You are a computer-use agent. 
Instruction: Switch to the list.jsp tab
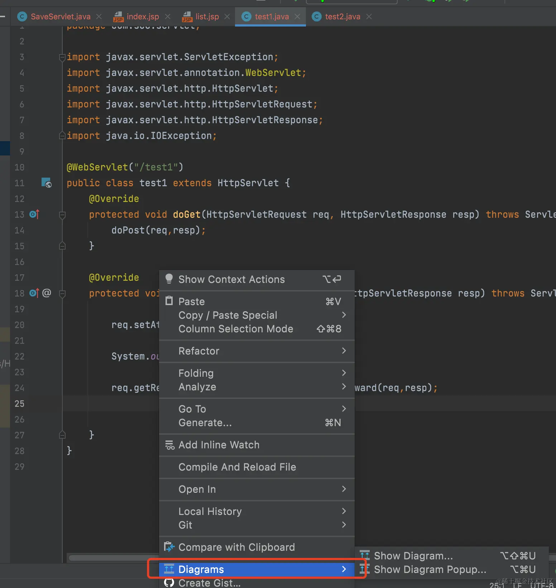pyautogui.click(x=207, y=16)
